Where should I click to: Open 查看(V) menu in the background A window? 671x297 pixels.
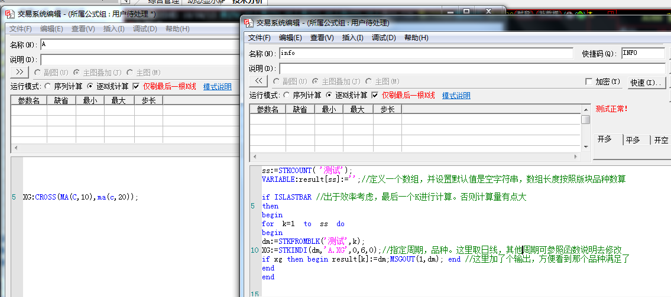click(x=83, y=29)
